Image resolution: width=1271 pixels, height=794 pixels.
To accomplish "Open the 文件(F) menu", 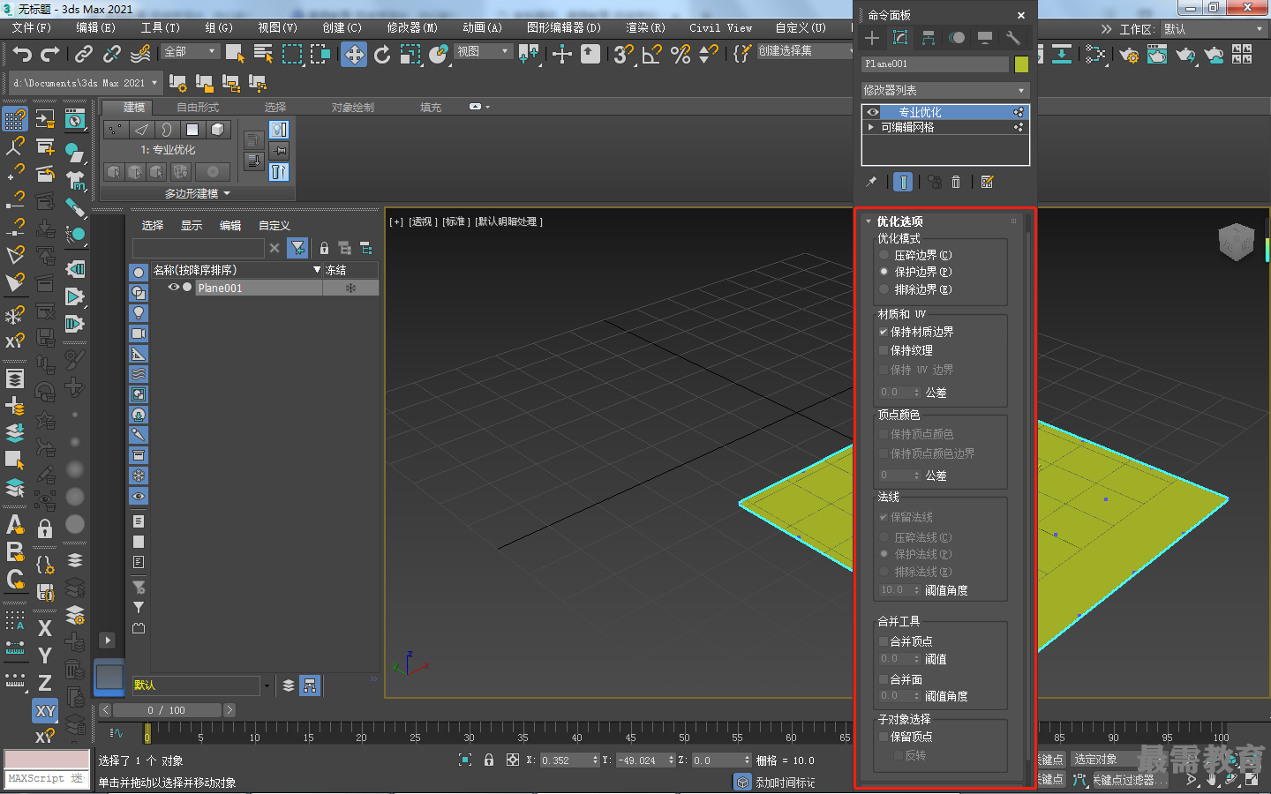I will (32, 28).
